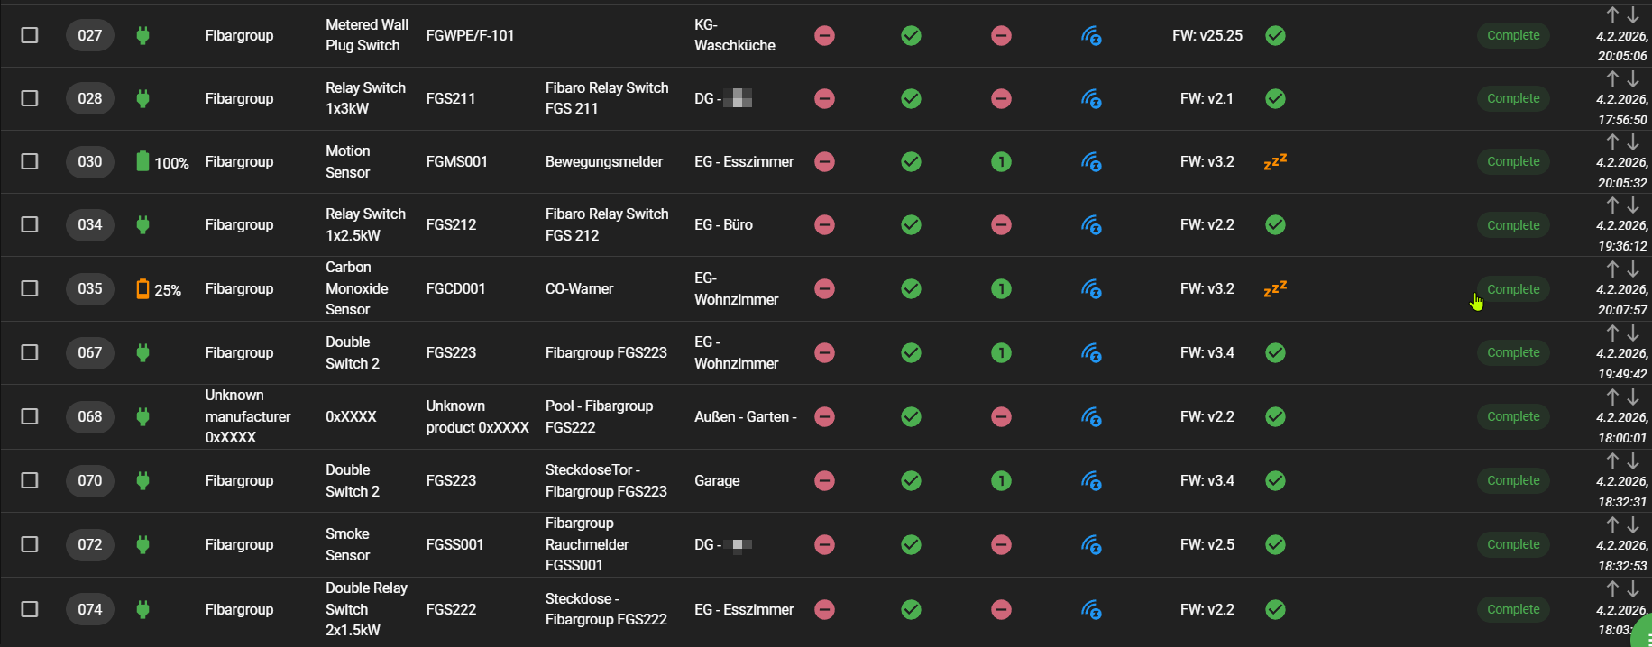Viewport: 1652px width, 647px height.
Task: Click the green check next to FW: v2.5
Action: [1275, 544]
